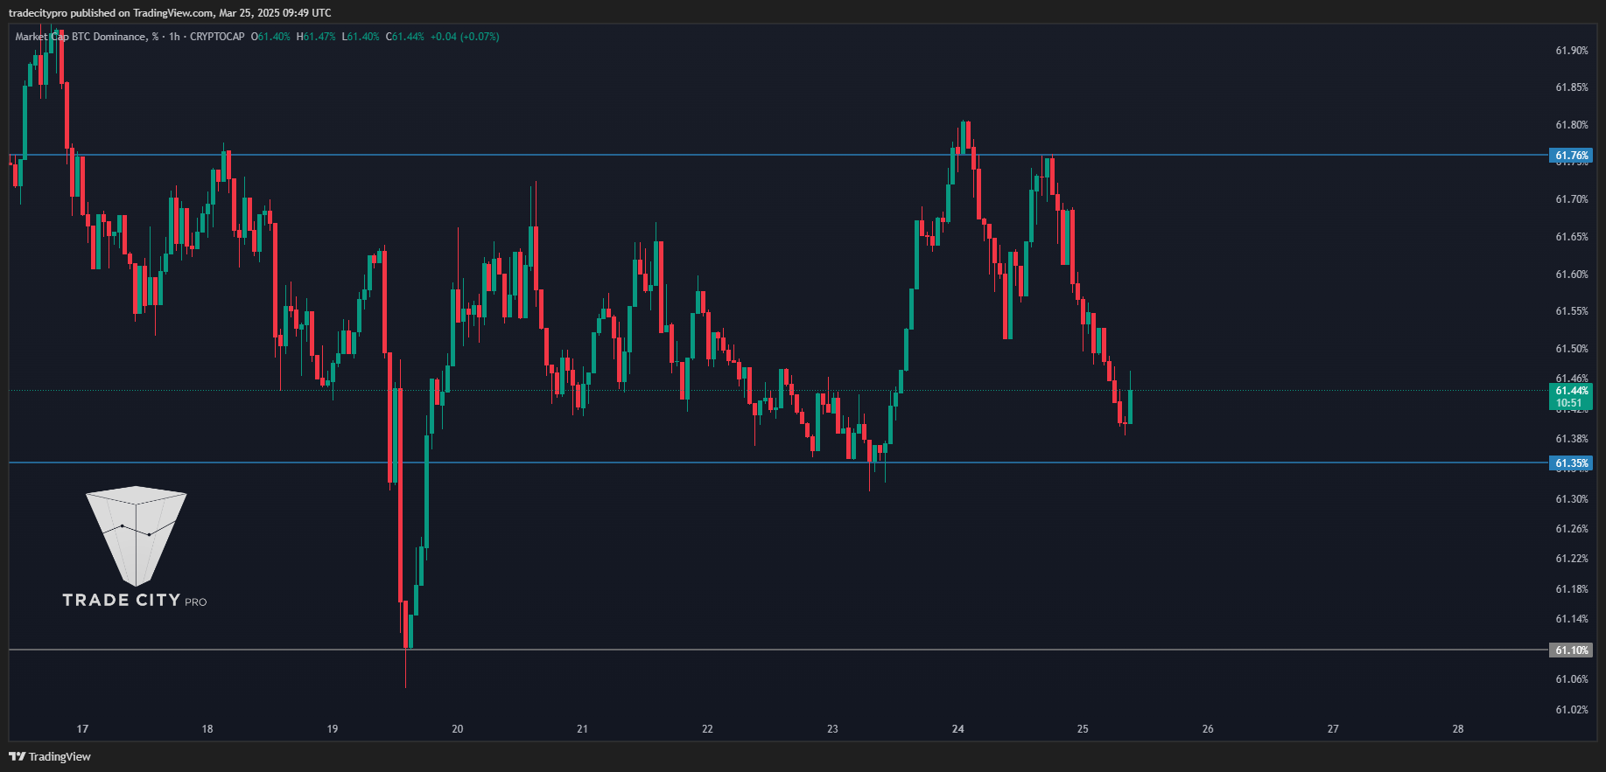The height and width of the screenshot is (772, 1606).
Task: Click the 61.80% price axis label
Action: (1571, 125)
